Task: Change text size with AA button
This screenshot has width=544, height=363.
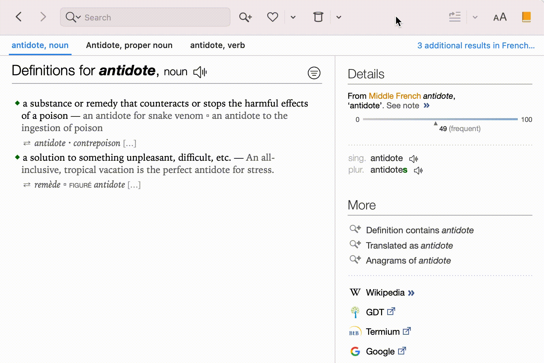Action: coord(500,17)
